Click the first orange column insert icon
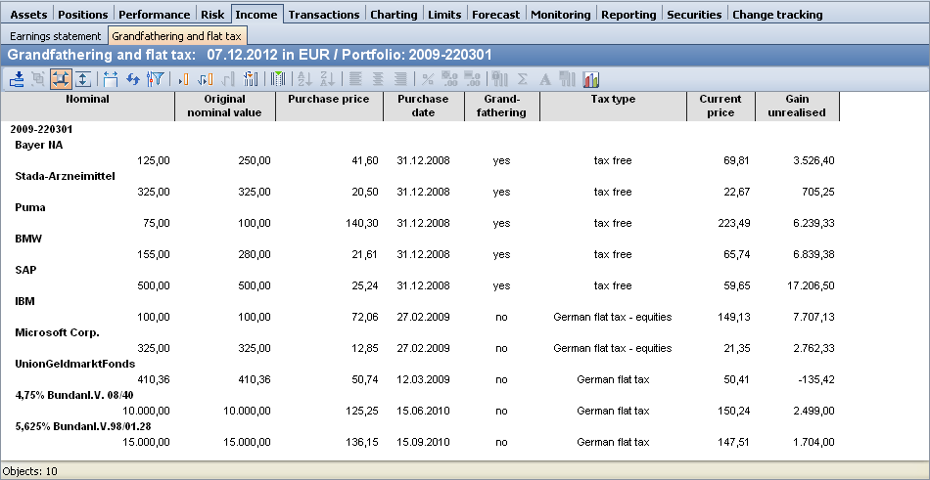Screen dimensions: 930x480 pos(182,79)
